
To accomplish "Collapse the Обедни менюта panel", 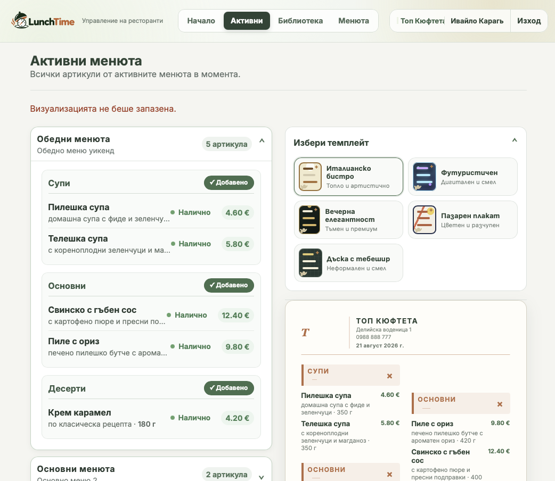I will [262, 141].
